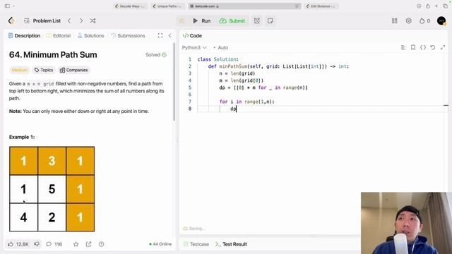Open settings gear icon
Viewport: 452px width, 254px height.
pyautogui.click(x=408, y=20)
